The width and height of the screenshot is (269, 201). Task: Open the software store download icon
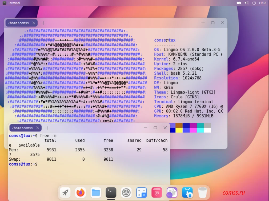[x=187, y=192]
